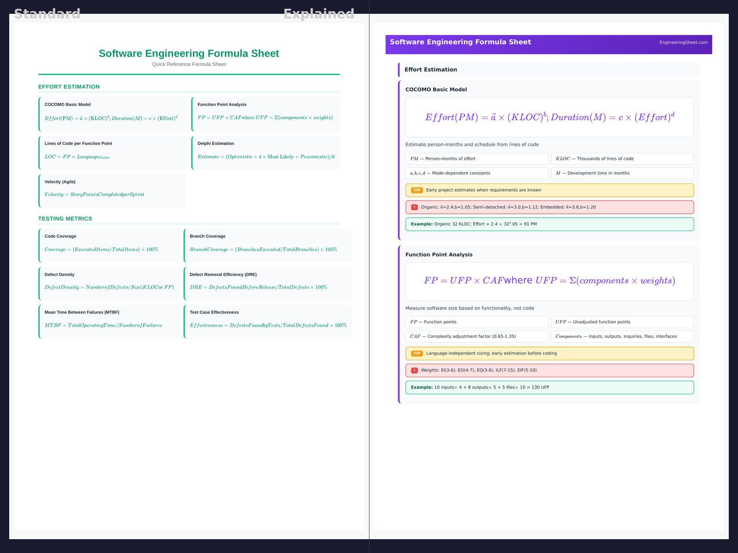This screenshot has height=553, width=738.
Task: Click the red warning icon beside Organic constants
Action: point(414,207)
